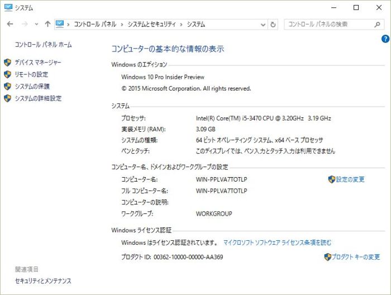The height and width of the screenshot is (295, 391).
Task: Open デバイス マネージャー from the sidebar
Action: [38, 63]
